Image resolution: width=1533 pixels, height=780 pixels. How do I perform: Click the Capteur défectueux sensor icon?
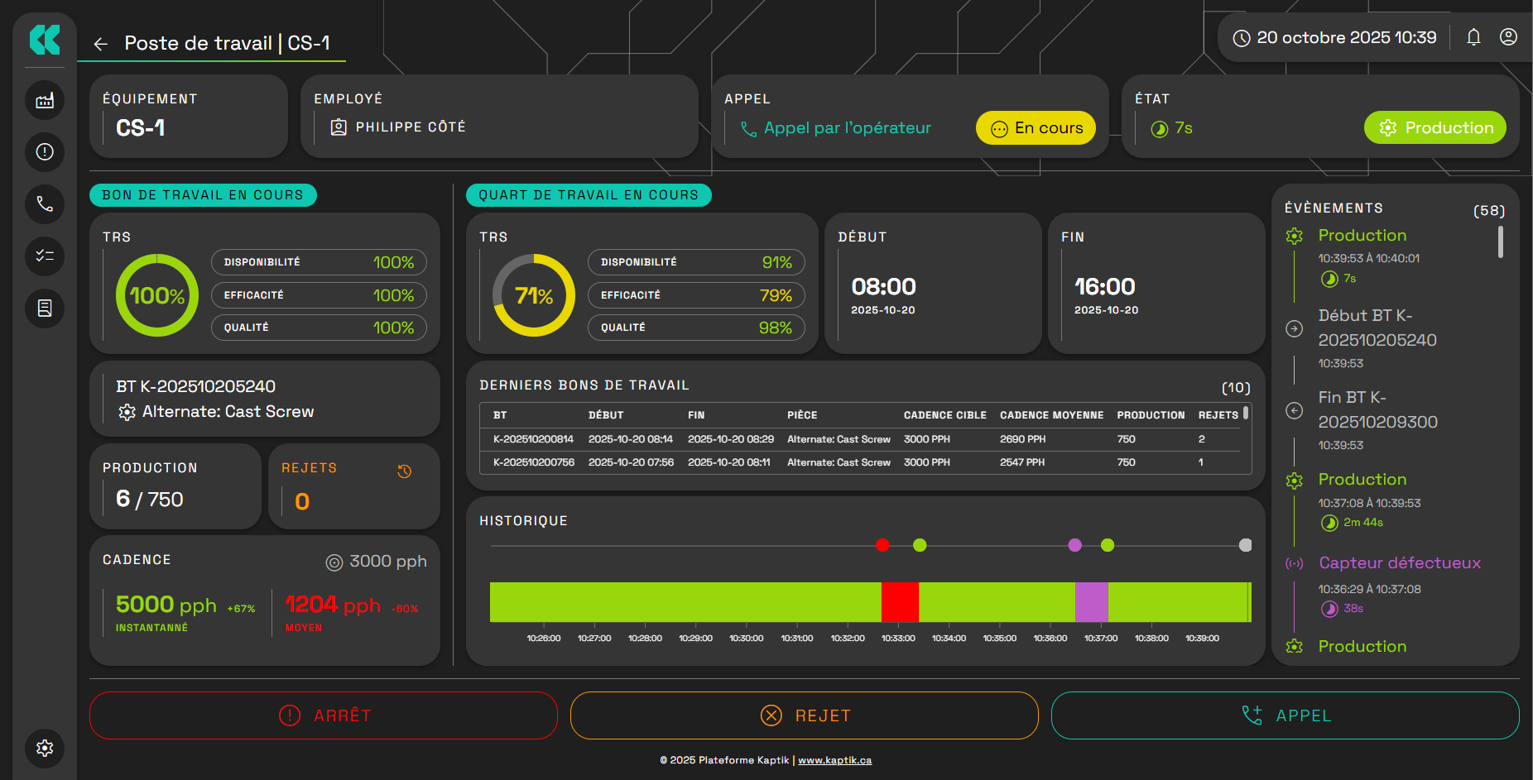click(1295, 563)
